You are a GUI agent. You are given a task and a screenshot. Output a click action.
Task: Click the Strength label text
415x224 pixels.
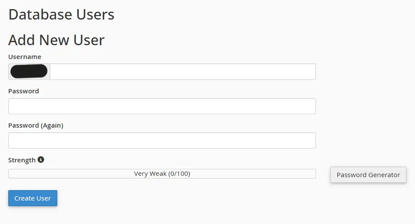click(x=22, y=160)
